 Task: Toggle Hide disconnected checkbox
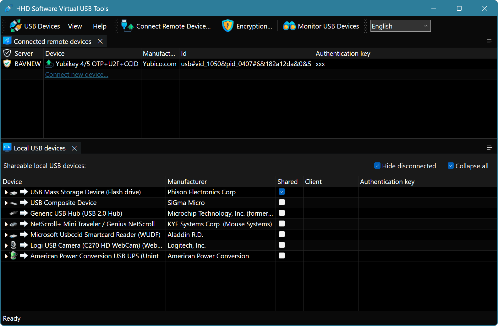(377, 166)
